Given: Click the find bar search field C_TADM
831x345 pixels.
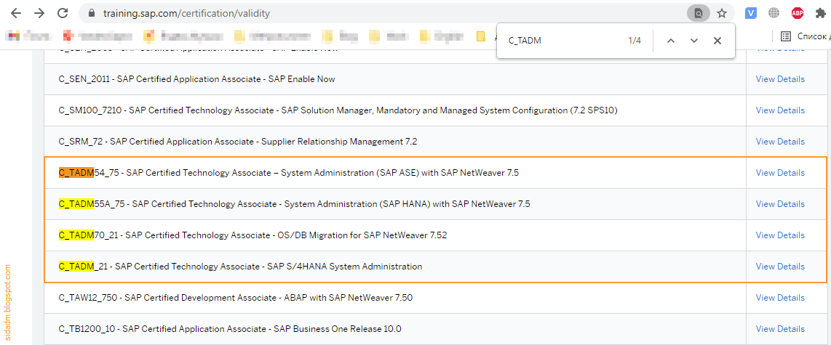Looking at the screenshot, I should coord(562,41).
